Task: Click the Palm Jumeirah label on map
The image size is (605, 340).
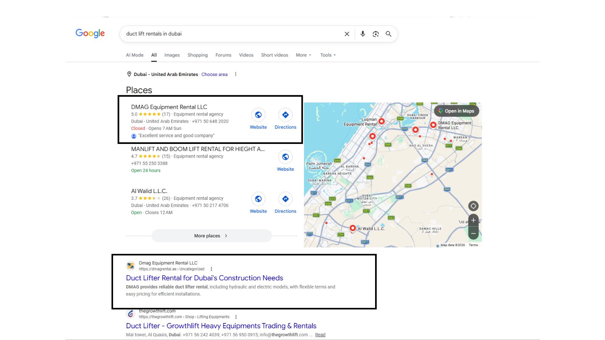Action: 319,165
